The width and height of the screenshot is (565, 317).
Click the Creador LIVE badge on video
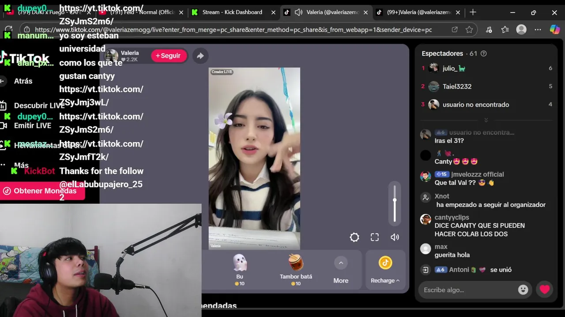pos(222,72)
